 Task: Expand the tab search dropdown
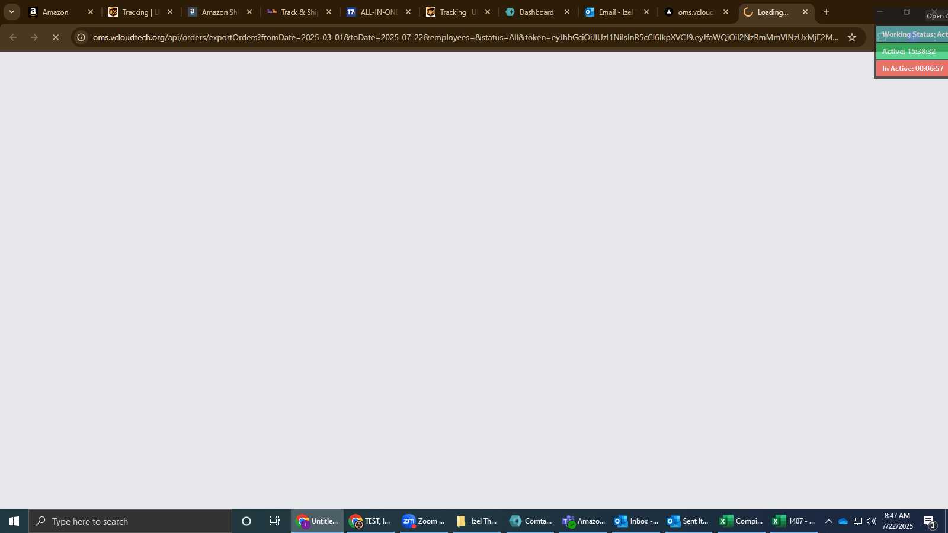(11, 12)
